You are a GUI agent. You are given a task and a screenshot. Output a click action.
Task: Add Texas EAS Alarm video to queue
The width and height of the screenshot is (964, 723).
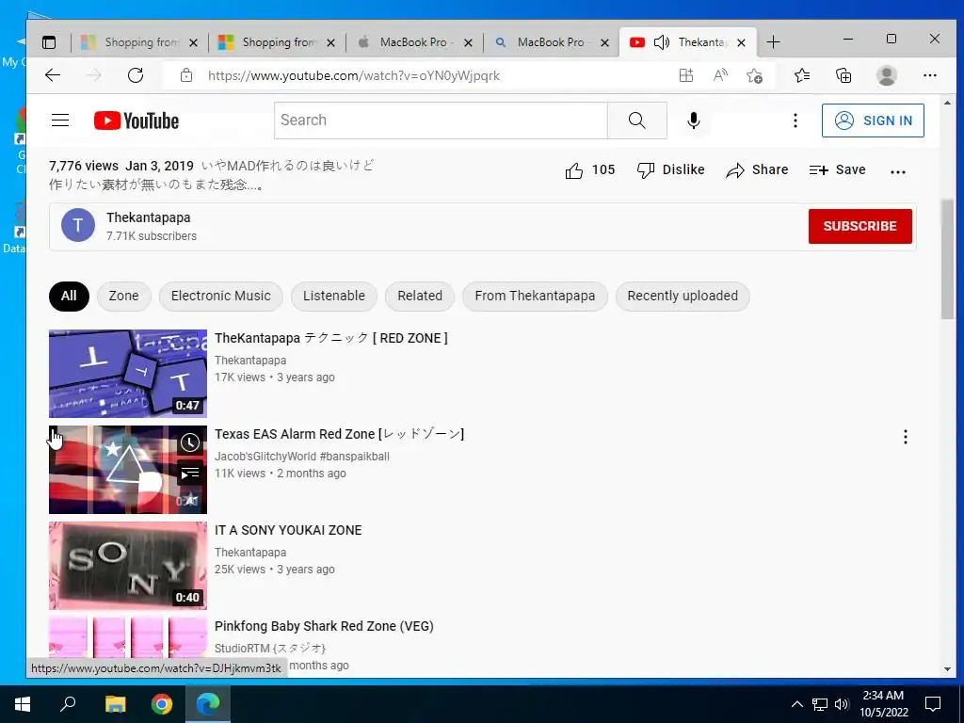(190, 474)
